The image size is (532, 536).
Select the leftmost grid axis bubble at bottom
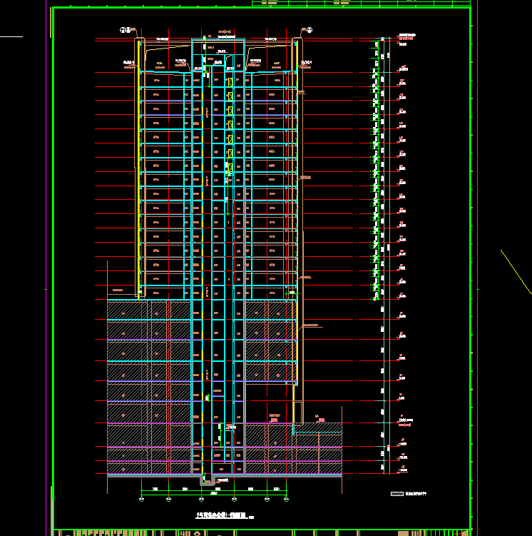point(141,500)
